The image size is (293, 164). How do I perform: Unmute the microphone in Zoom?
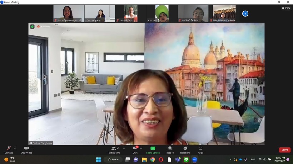click(x=9, y=150)
